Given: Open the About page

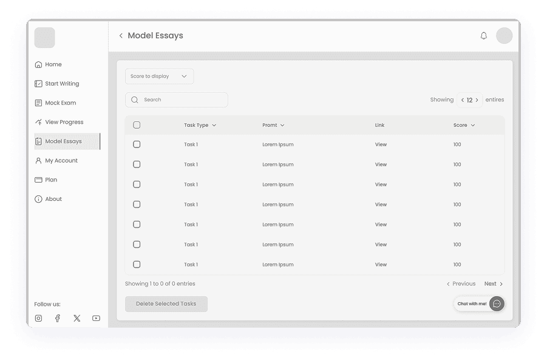Looking at the screenshot, I should click(53, 198).
